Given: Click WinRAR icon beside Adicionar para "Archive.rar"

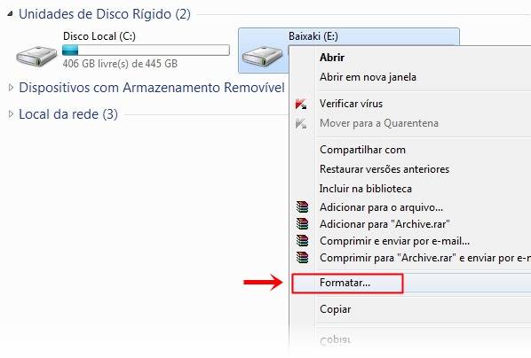Looking at the screenshot, I should pyautogui.click(x=302, y=224).
